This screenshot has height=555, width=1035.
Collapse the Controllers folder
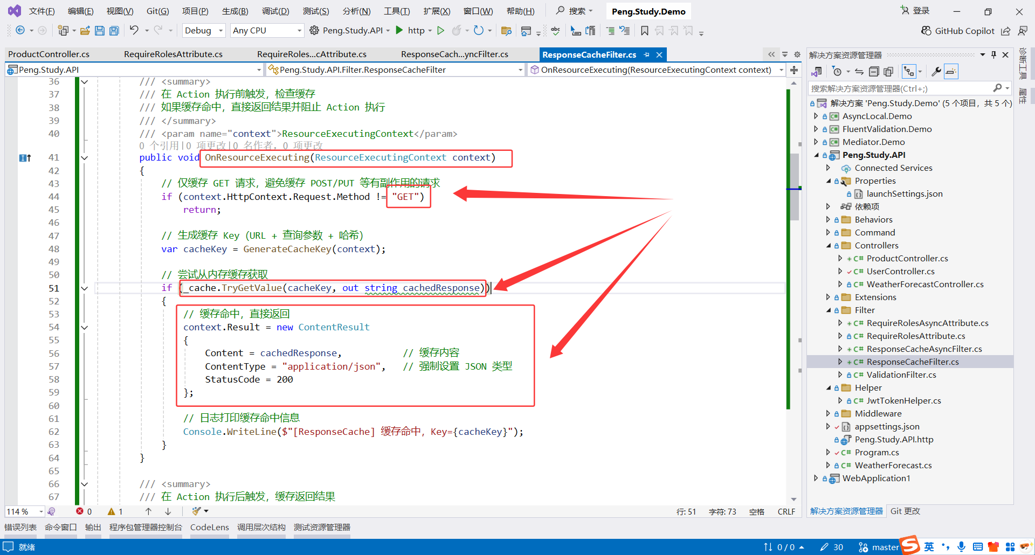tap(828, 245)
